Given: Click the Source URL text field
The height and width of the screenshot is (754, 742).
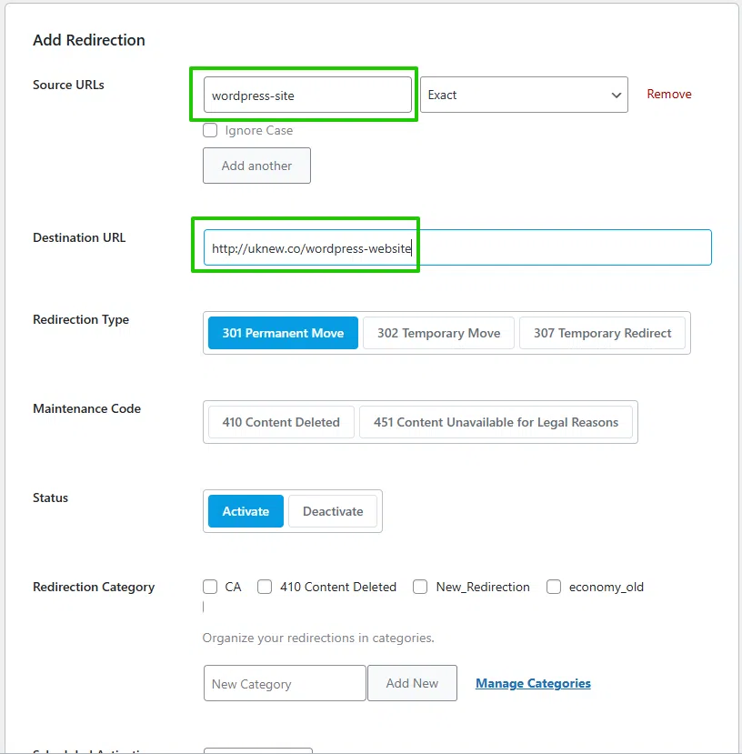Looking at the screenshot, I should click(x=306, y=95).
